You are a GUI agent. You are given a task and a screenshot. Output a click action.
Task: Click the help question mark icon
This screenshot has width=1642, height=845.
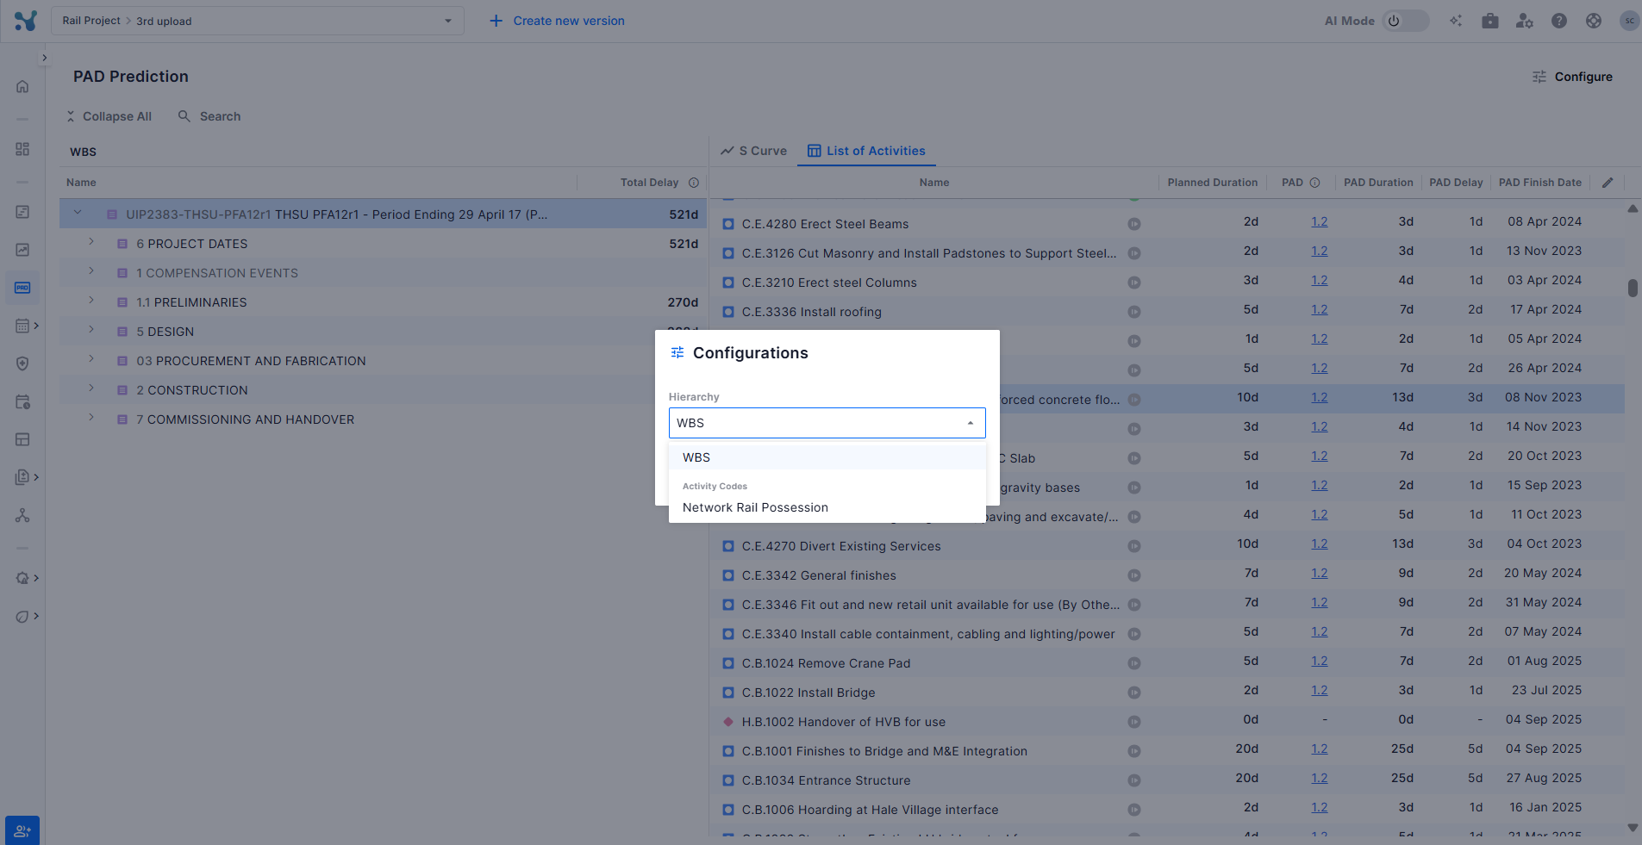(1559, 21)
